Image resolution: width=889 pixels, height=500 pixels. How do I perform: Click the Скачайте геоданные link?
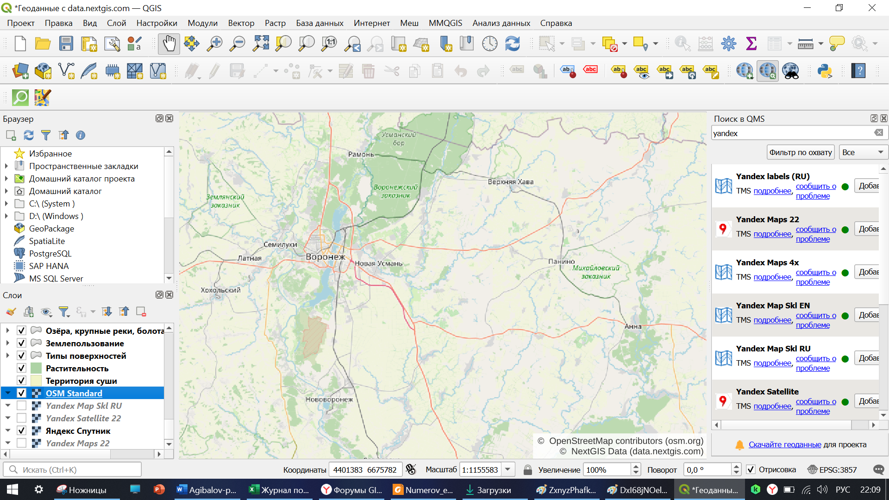pyautogui.click(x=785, y=444)
